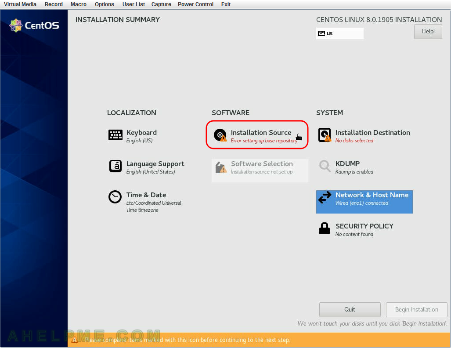Open the Virtual Media menu
451x348 pixels.
(20, 4)
